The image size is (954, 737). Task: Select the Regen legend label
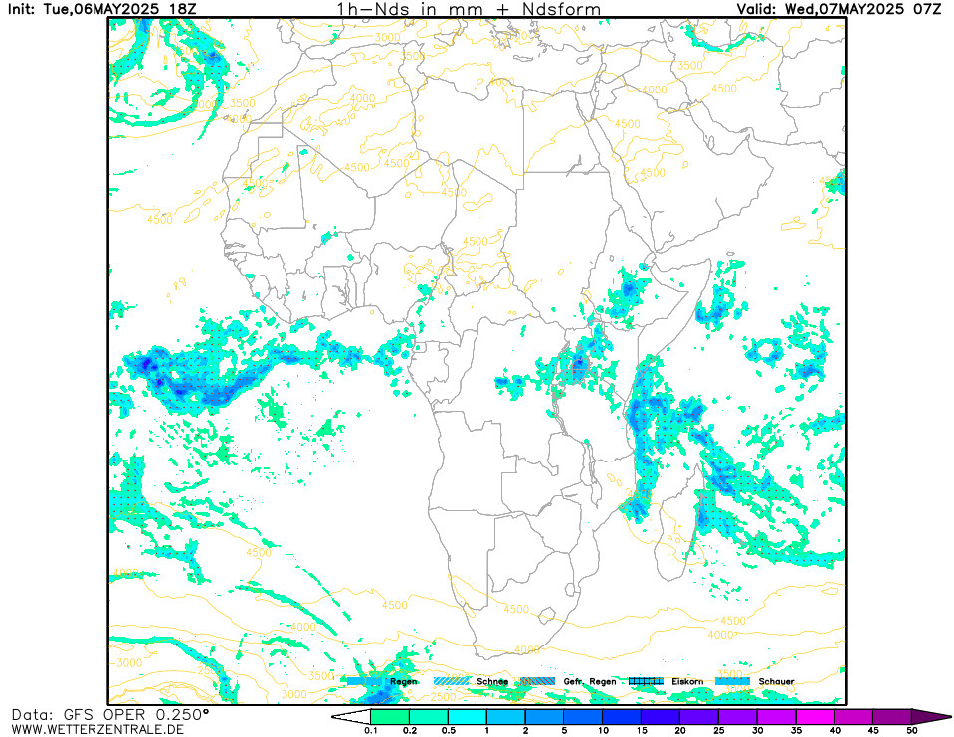coord(403,681)
